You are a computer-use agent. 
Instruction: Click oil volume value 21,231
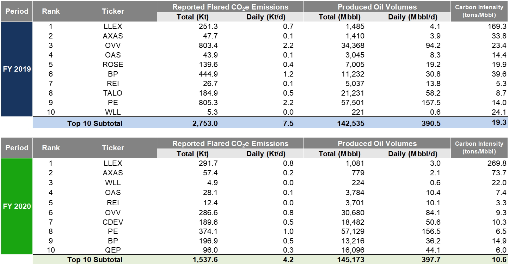[x=353, y=93]
